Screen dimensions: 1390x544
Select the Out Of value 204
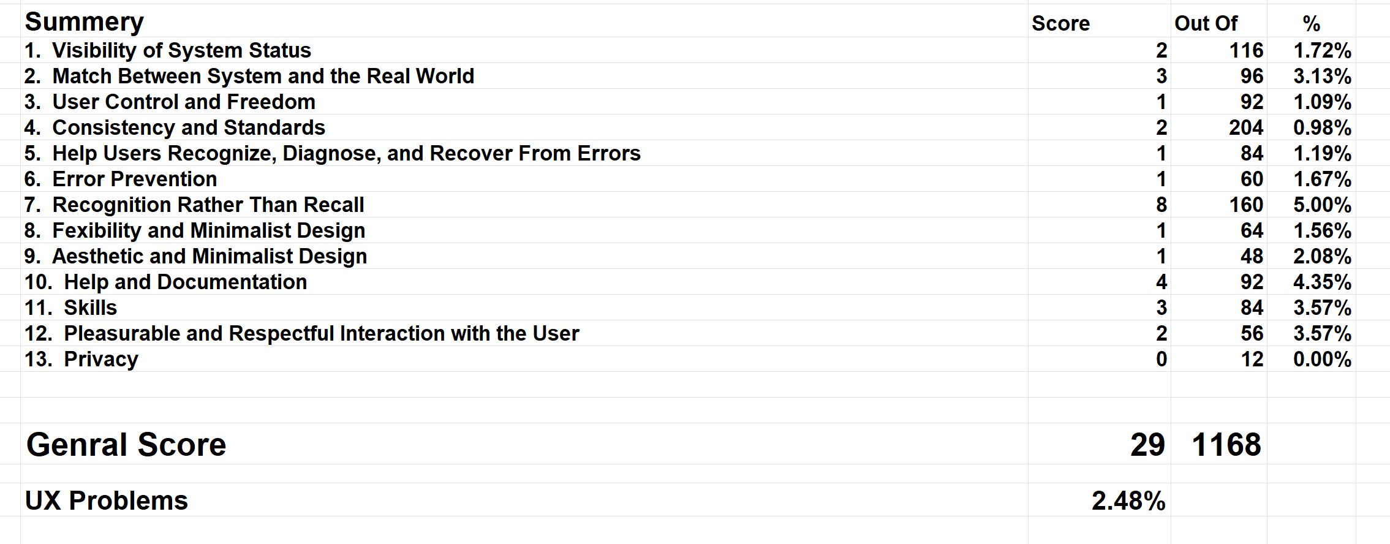click(x=1245, y=127)
